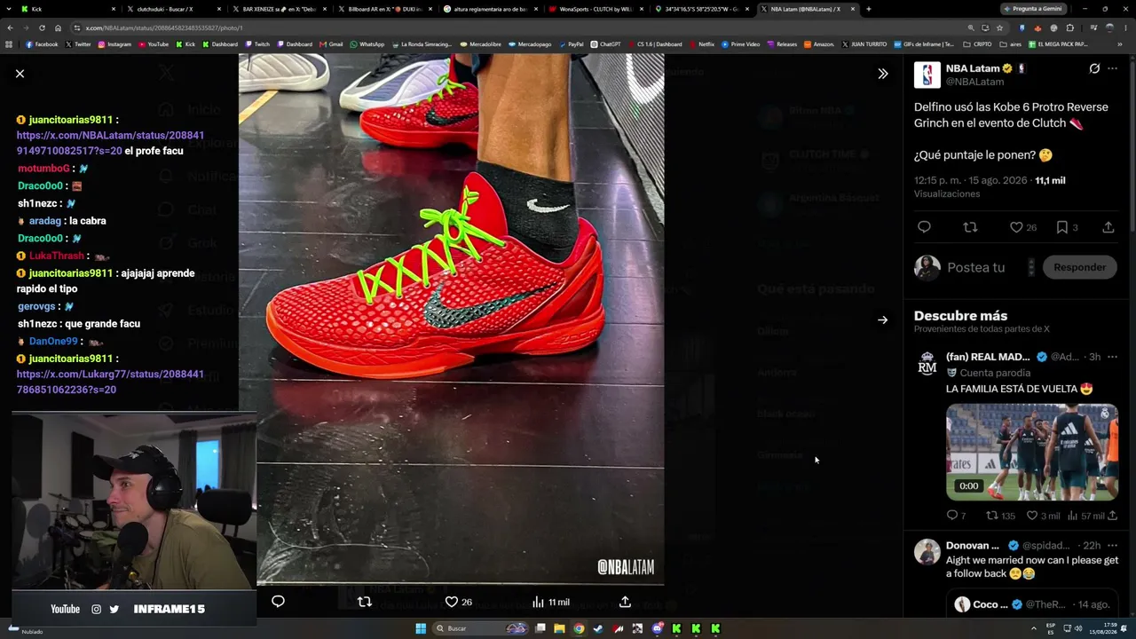1136x639 pixels.
Task: Open the Windows Start menu
Action: pyautogui.click(x=421, y=628)
